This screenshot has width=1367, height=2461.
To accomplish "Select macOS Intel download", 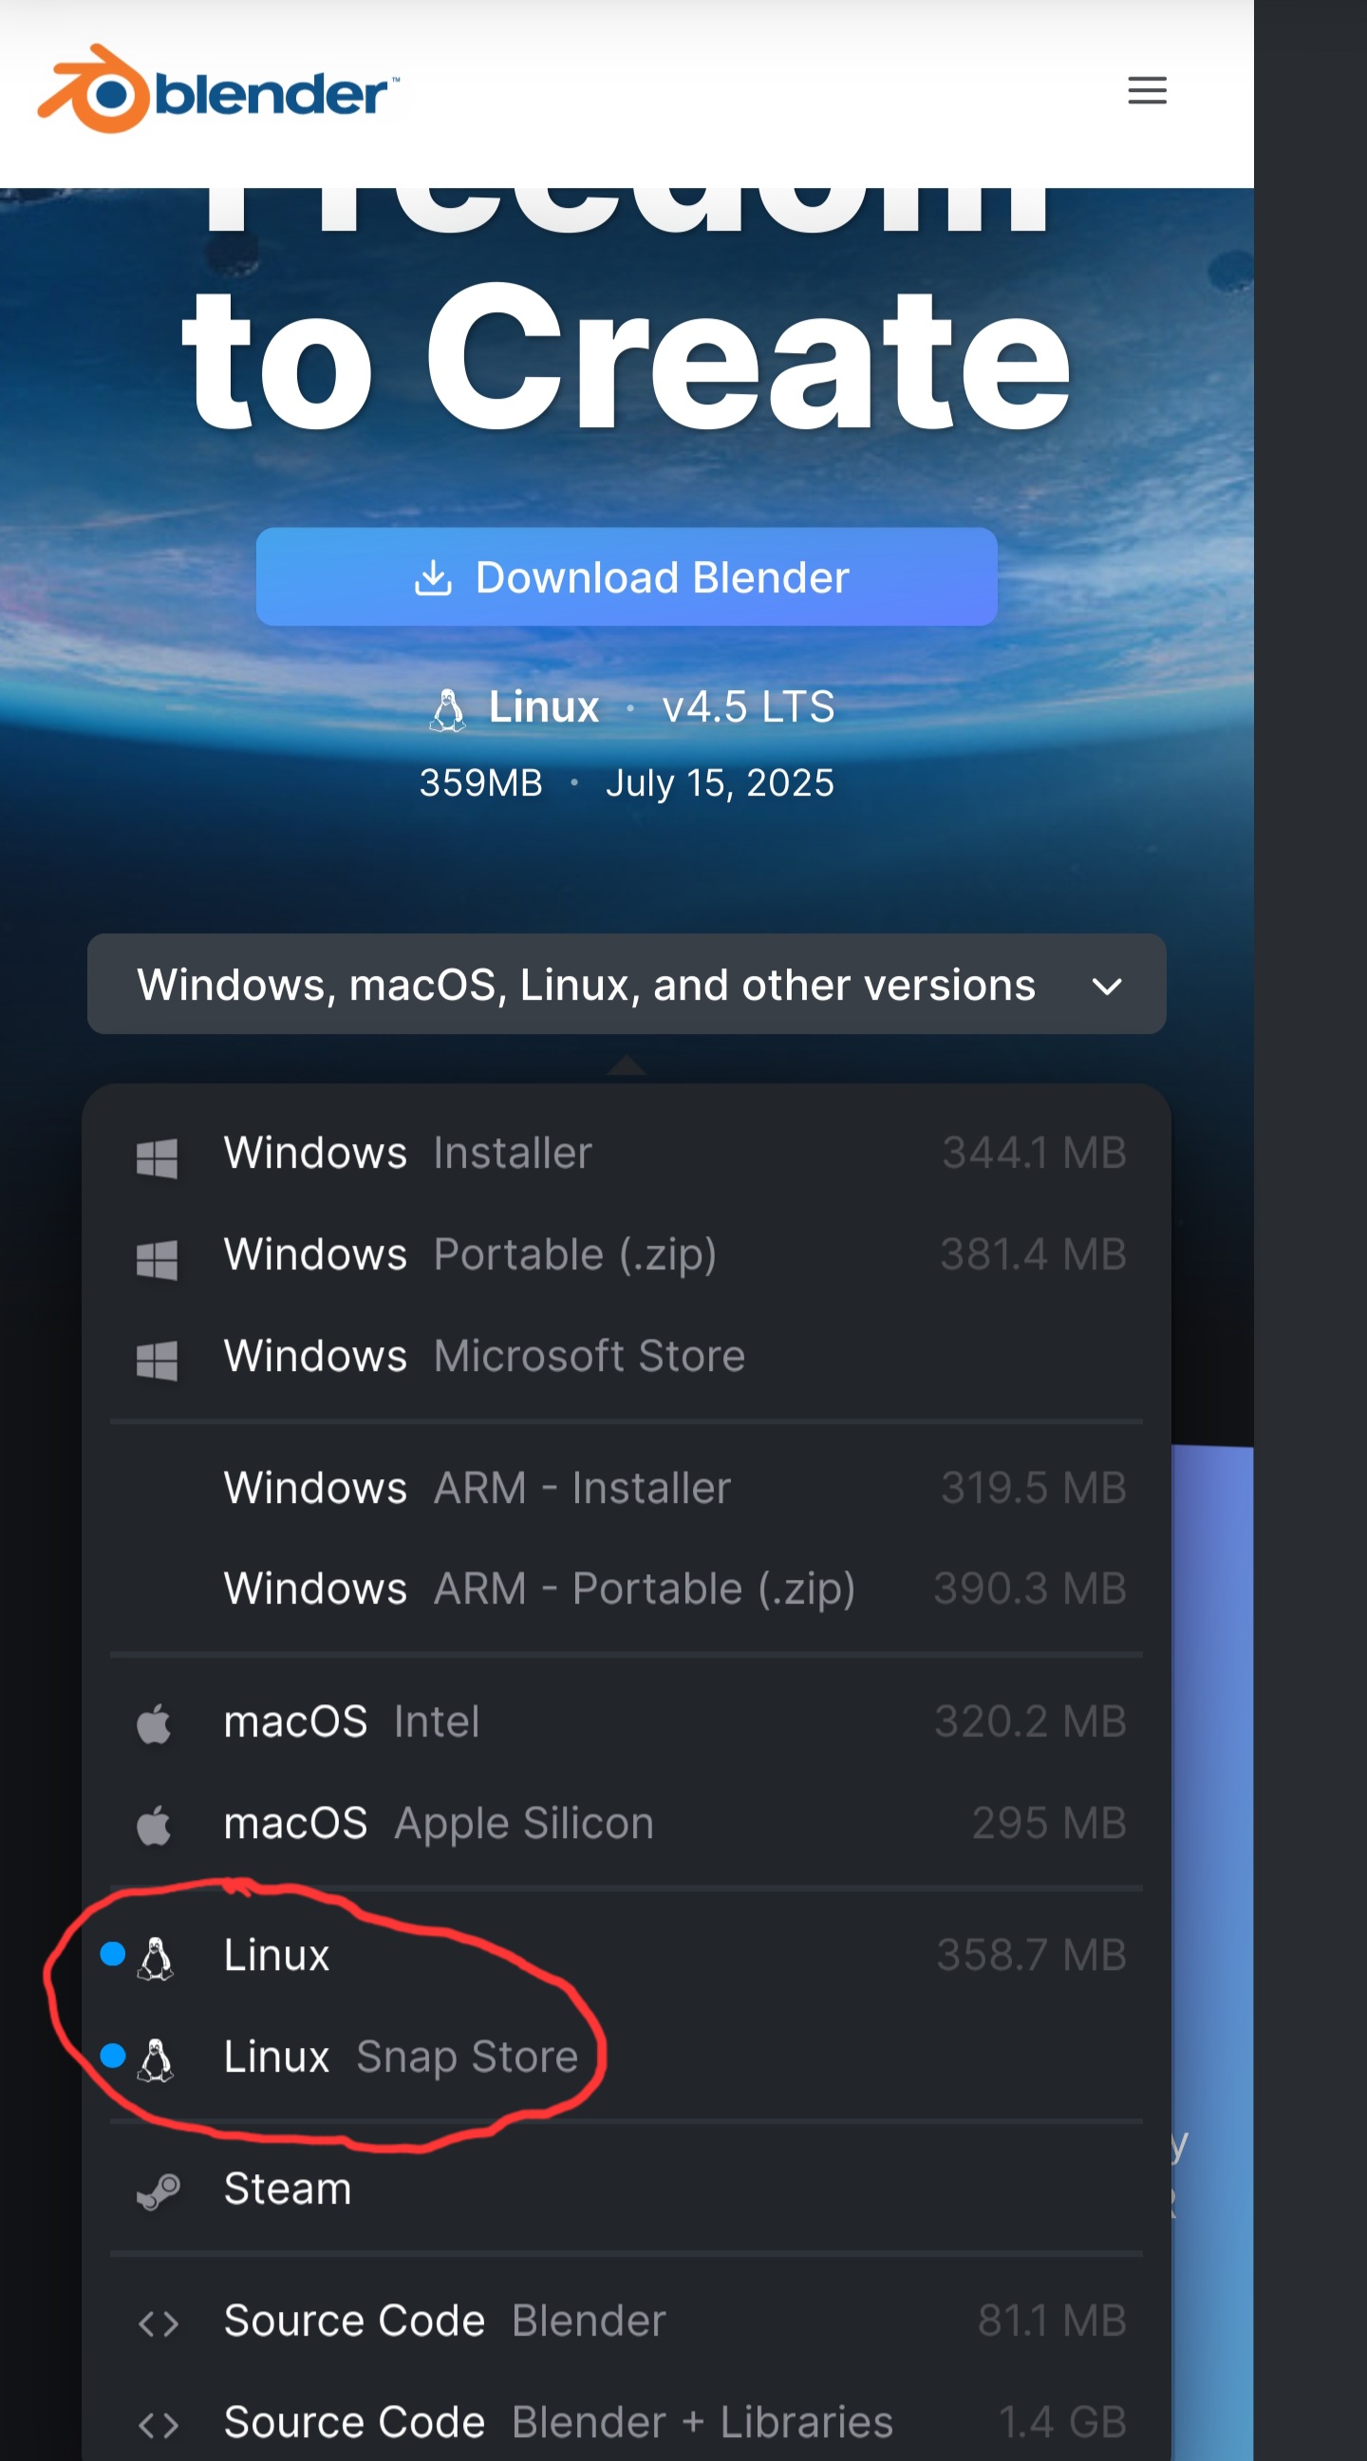I will click(627, 1721).
